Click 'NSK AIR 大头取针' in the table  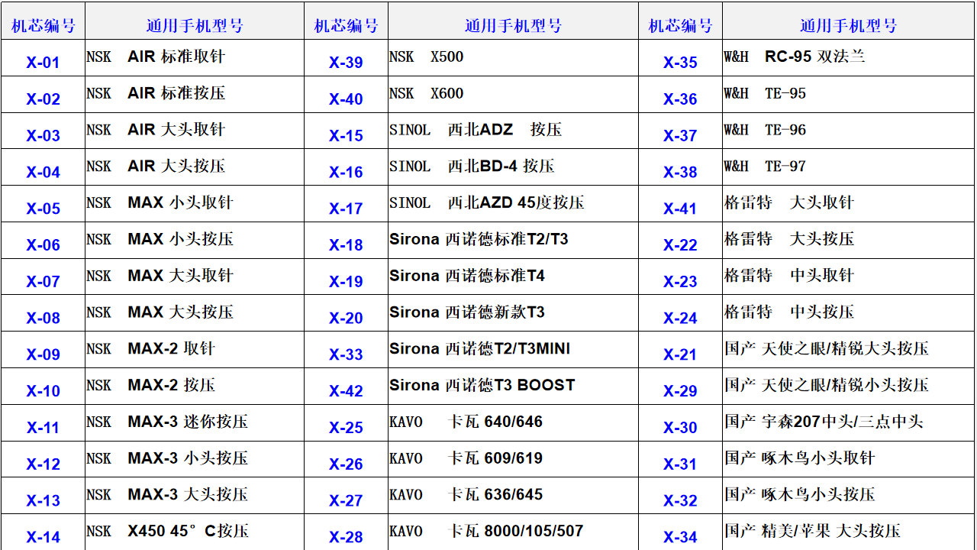[x=195, y=131]
